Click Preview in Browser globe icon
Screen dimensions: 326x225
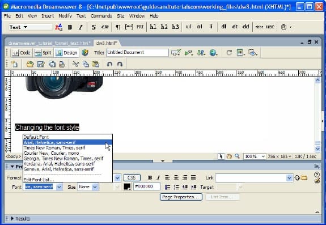click(213, 53)
